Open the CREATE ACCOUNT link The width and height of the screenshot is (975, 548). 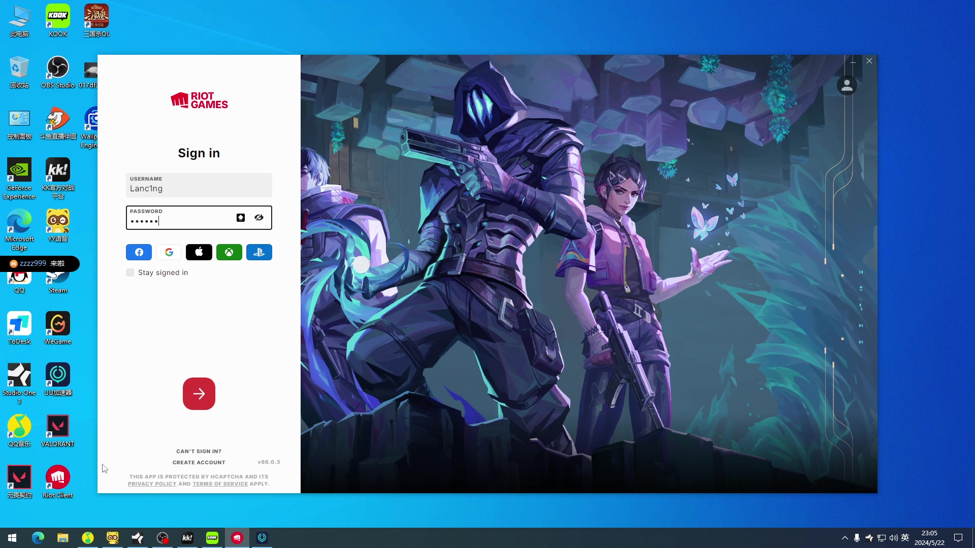coord(199,462)
